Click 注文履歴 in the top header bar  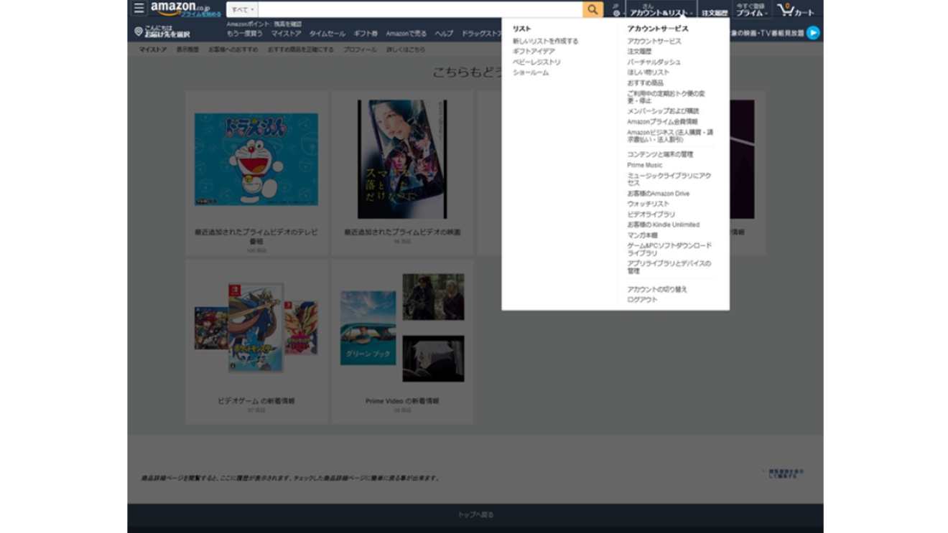tap(714, 13)
